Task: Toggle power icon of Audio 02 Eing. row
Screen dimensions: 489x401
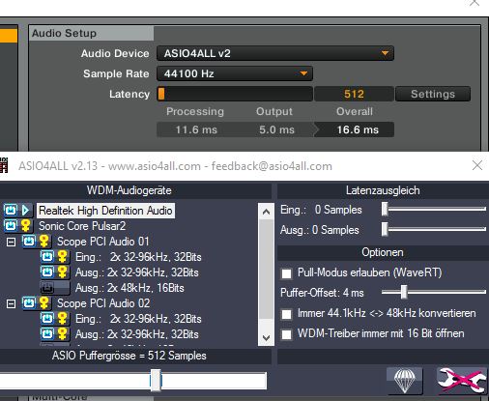Action: (47, 319)
